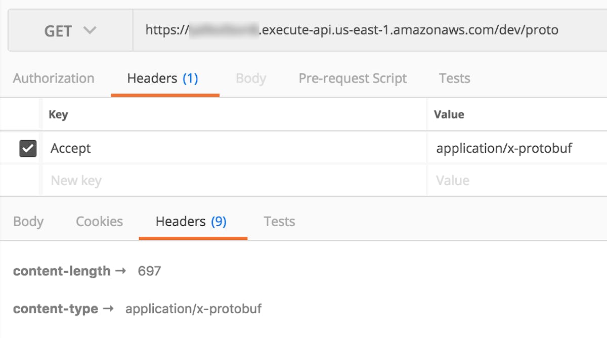Click the content-length response header
This screenshot has width=607, height=338.
pyautogui.click(x=62, y=271)
